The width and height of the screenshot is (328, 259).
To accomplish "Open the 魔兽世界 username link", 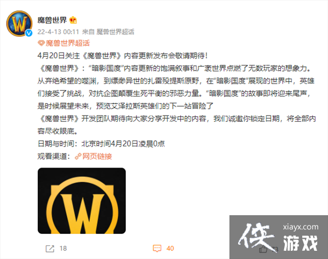I will pyautogui.click(x=52, y=20).
